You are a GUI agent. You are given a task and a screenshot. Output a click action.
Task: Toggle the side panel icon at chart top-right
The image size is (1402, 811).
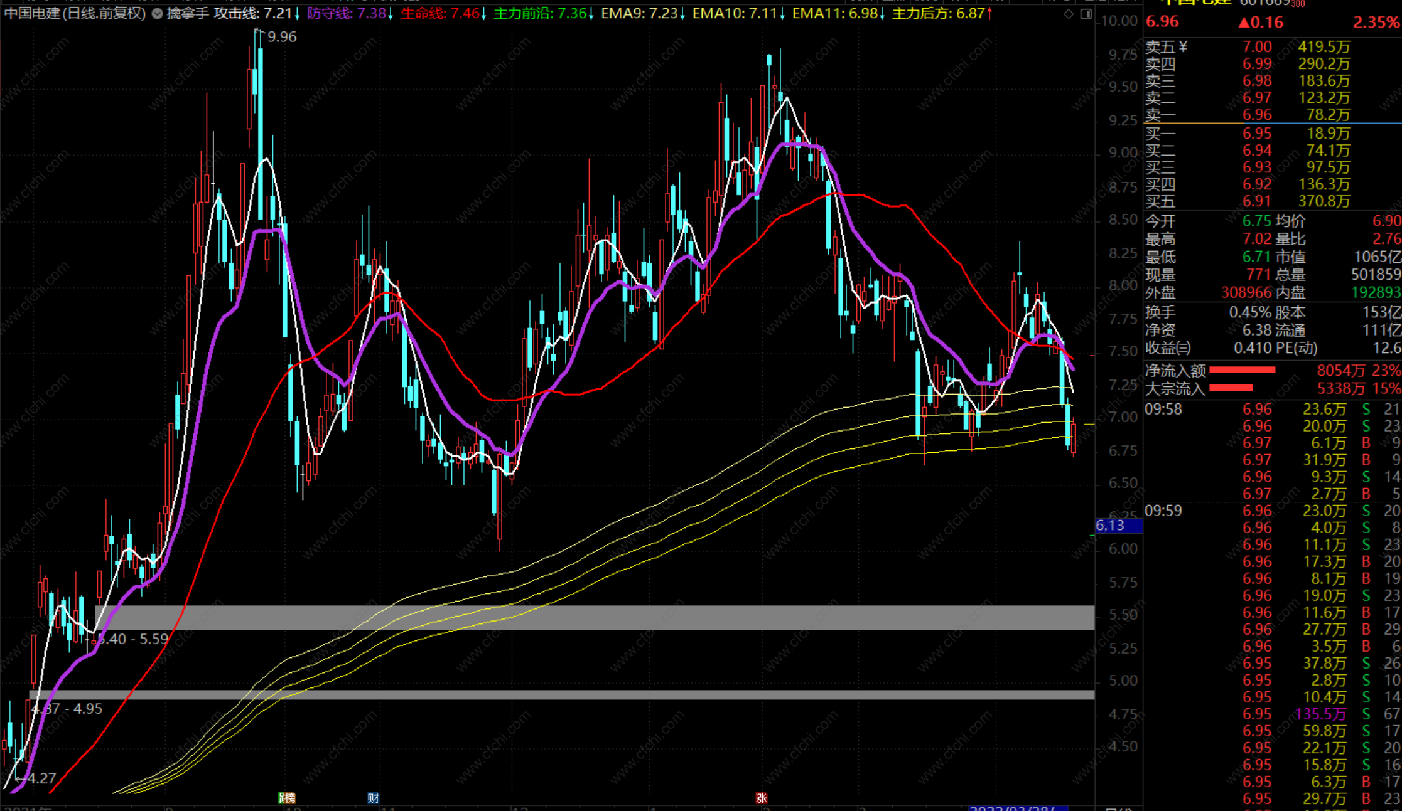[1086, 14]
